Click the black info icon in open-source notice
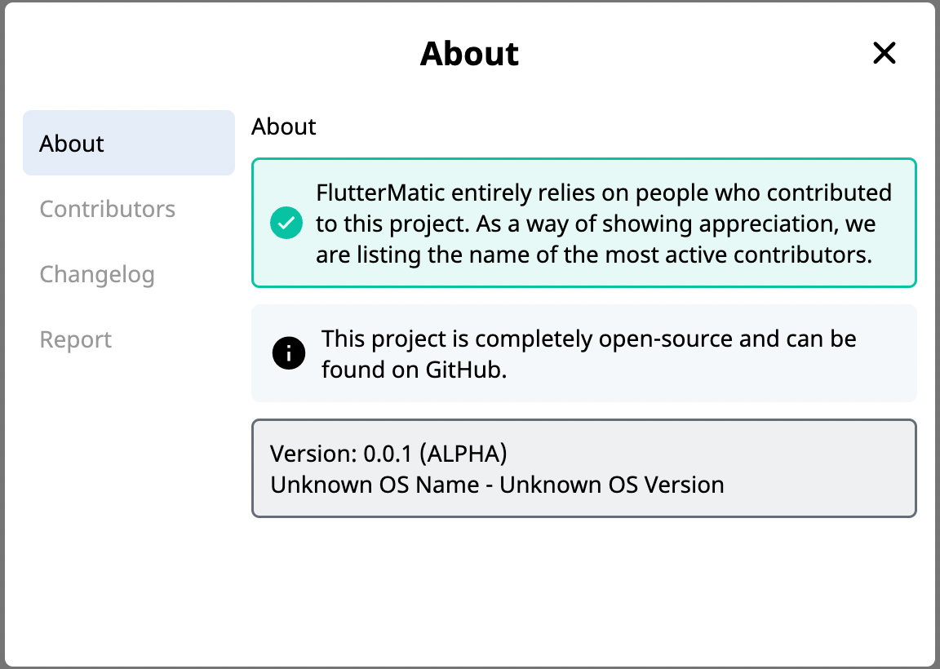 point(287,353)
